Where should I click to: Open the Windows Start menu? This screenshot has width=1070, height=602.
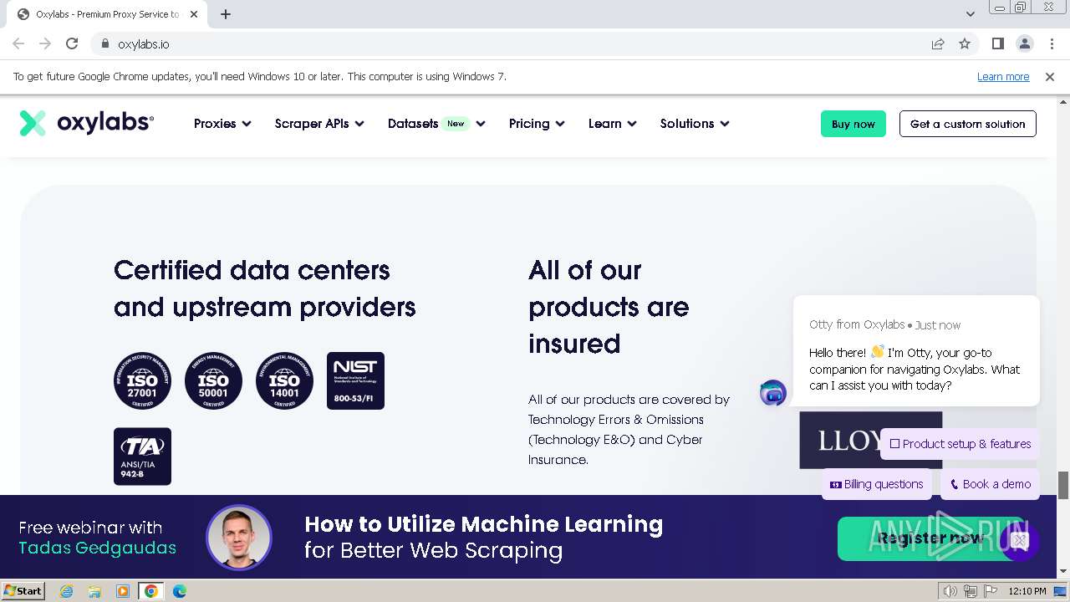[23, 591]
